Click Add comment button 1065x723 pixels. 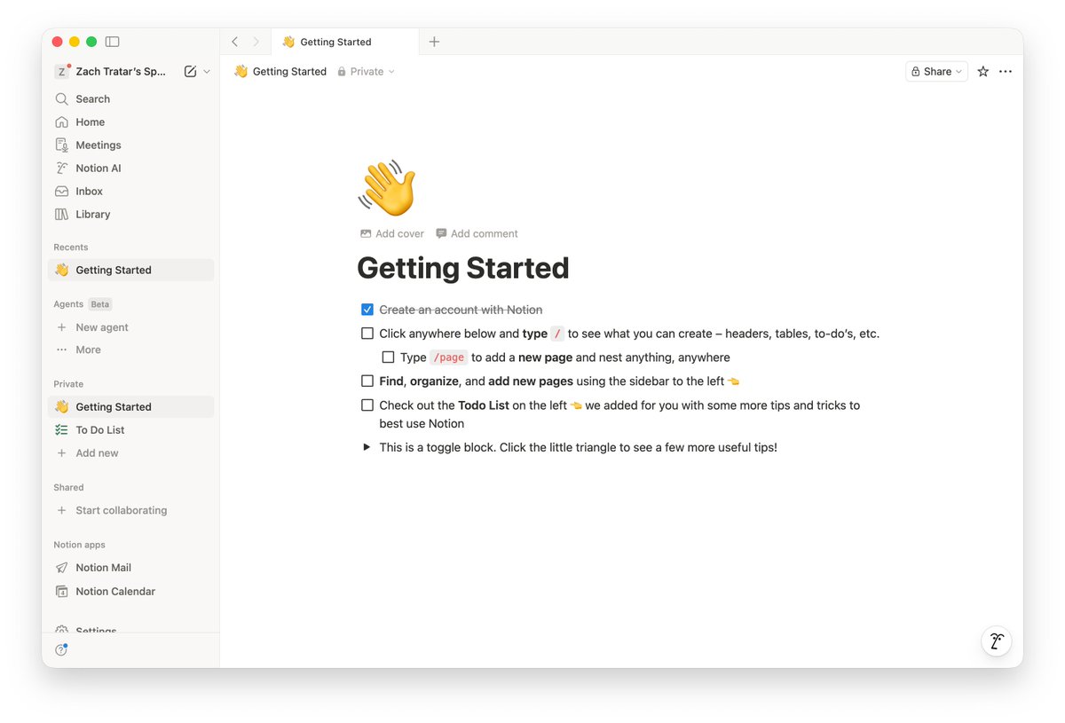(x=477, y=234)
